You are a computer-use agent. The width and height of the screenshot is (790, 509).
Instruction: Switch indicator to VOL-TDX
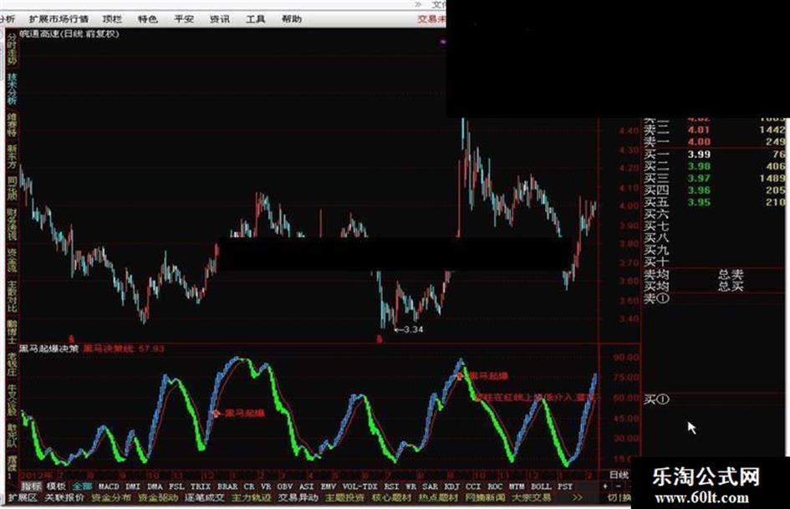click(x=359, y=486)
